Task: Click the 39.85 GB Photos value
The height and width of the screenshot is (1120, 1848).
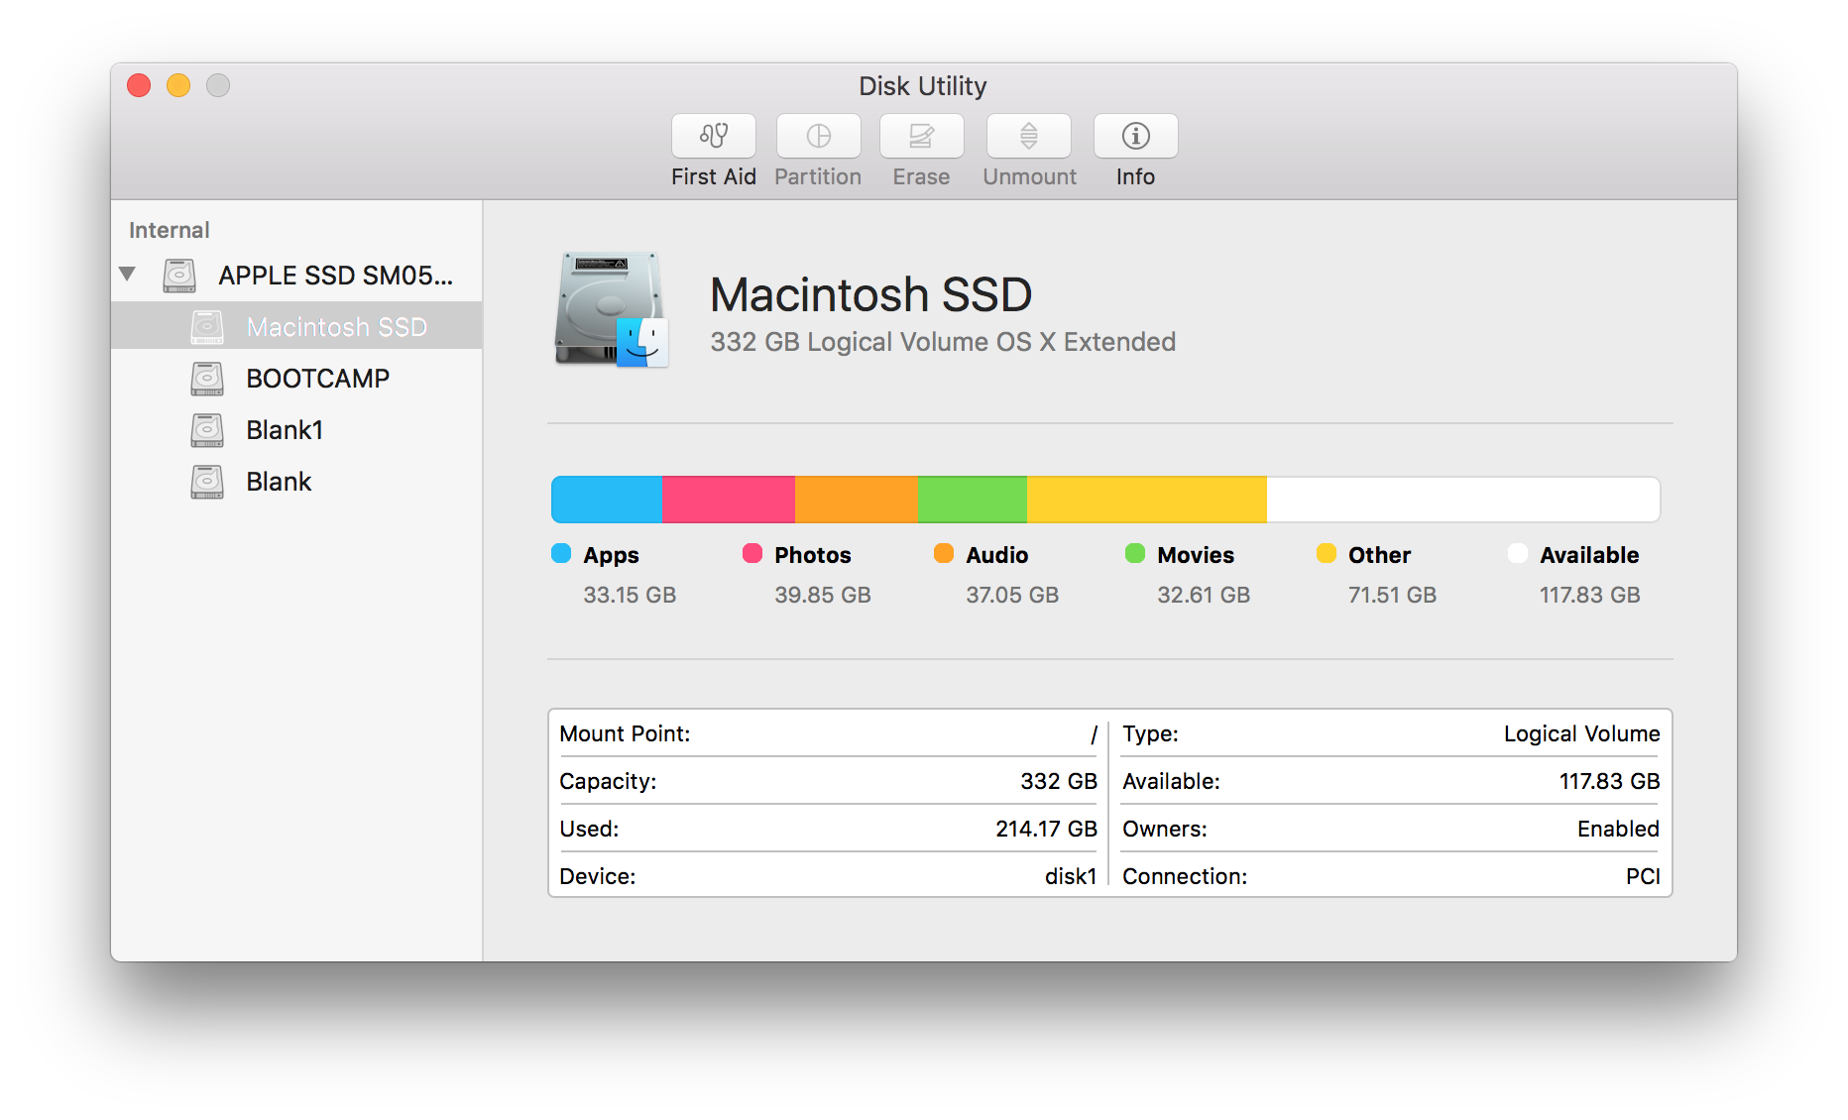Action: [x=823, y=595]
